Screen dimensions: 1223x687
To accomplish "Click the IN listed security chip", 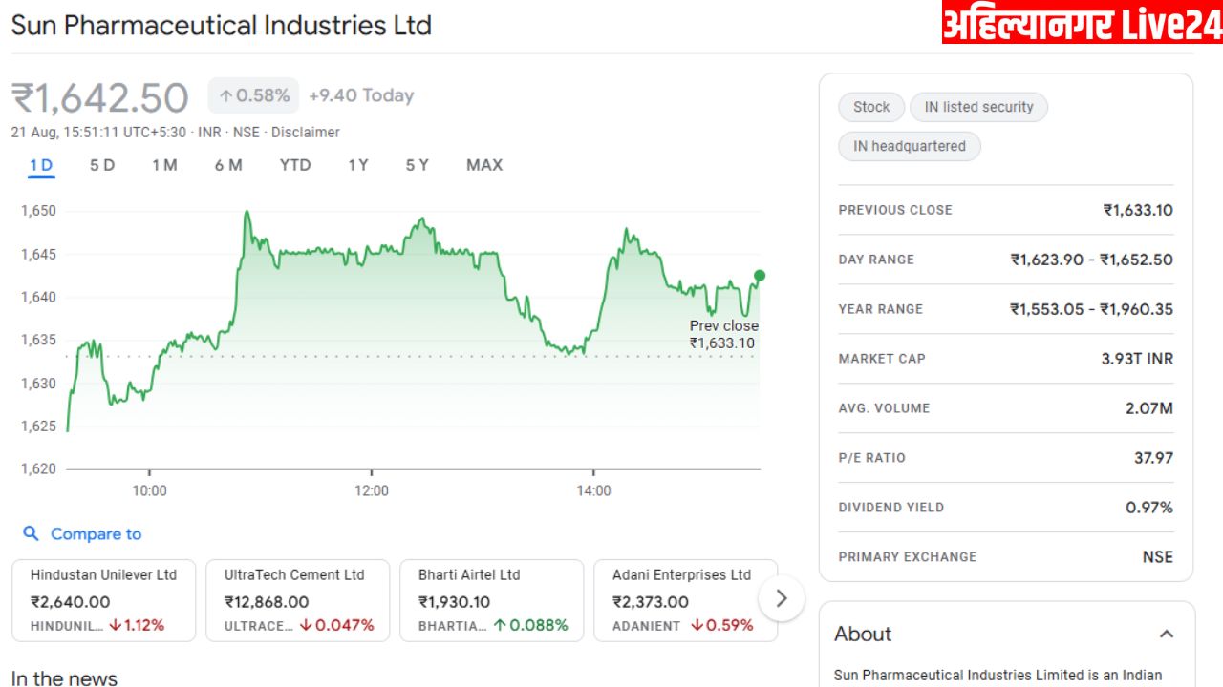I will [x=979, y=107].
